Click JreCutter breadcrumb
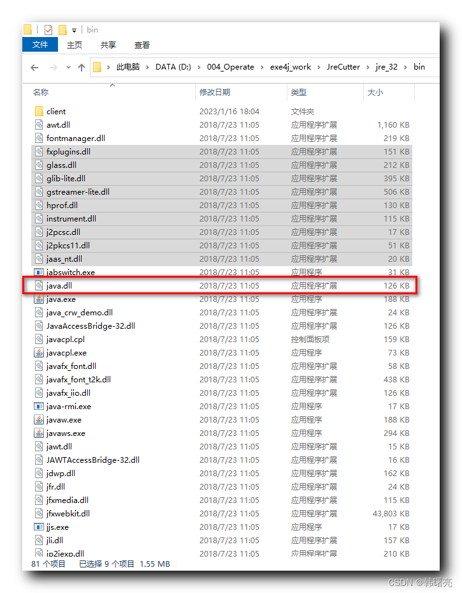The height and width of the screenshot is (593, 462). click(x=343, y=67)
